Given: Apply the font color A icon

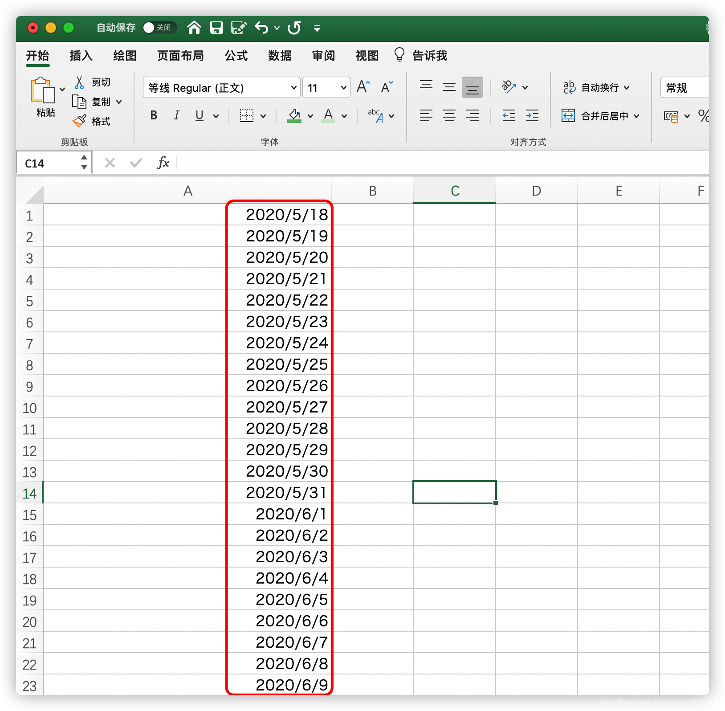Looking at the screenshot, I should coord(328,115).
